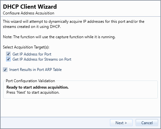Click the 'Select Acquisition Target(s):' label
The width and height of the screenshot is (161, 129).
click(26, 47)
